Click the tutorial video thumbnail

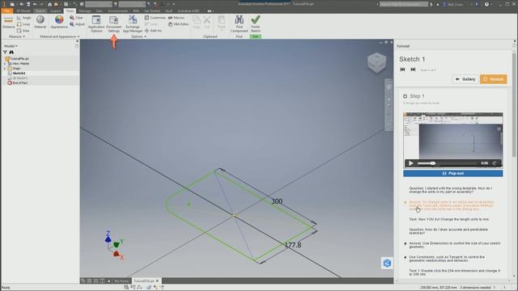point(453,140)
